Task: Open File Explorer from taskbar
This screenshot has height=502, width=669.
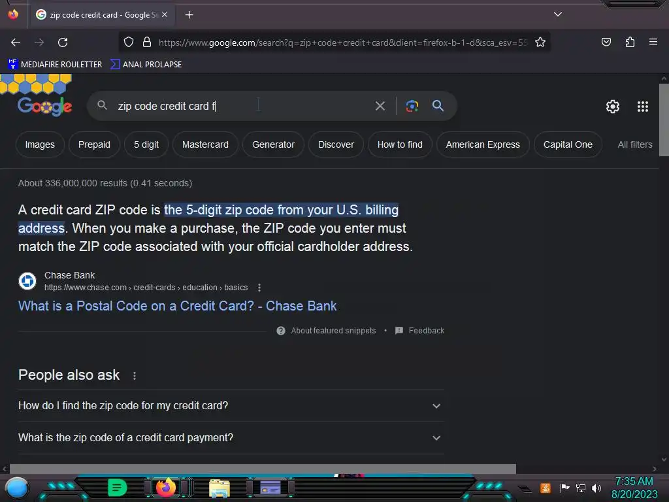Action: coord(220,488)
